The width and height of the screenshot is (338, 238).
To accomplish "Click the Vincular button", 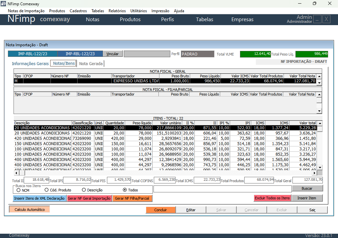I will coord(113,54).
